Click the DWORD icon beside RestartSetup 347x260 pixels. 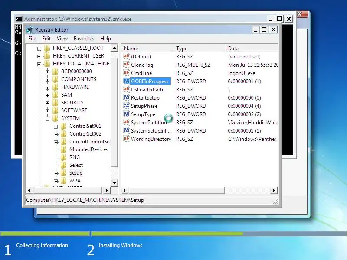pyautogui.click(x=126, y=97)
